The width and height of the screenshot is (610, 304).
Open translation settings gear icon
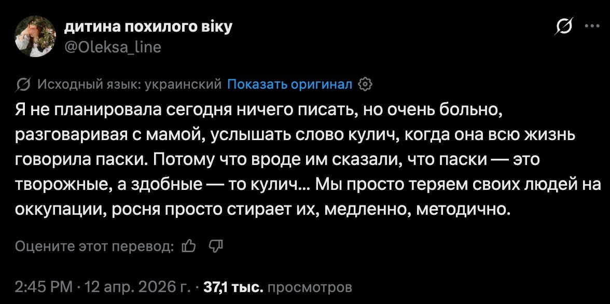pyautogui.click(x=365, y=84)
